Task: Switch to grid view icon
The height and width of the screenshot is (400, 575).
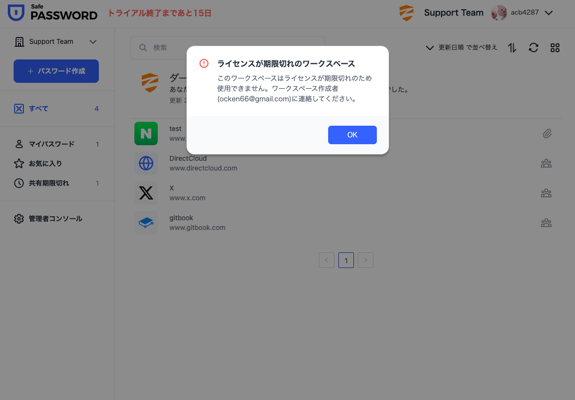Action: [555, 48]
